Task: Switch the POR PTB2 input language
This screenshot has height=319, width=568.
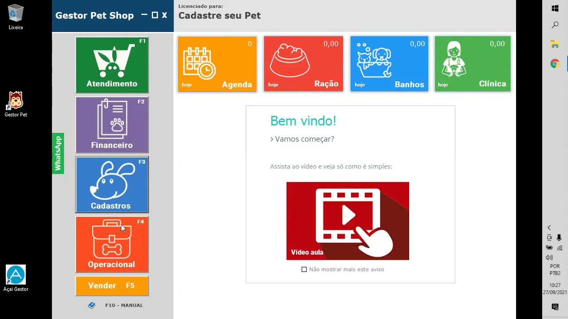Action: point(555,270)
